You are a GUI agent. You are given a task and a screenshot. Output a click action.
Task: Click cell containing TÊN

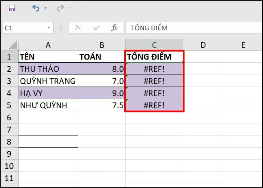48,57
